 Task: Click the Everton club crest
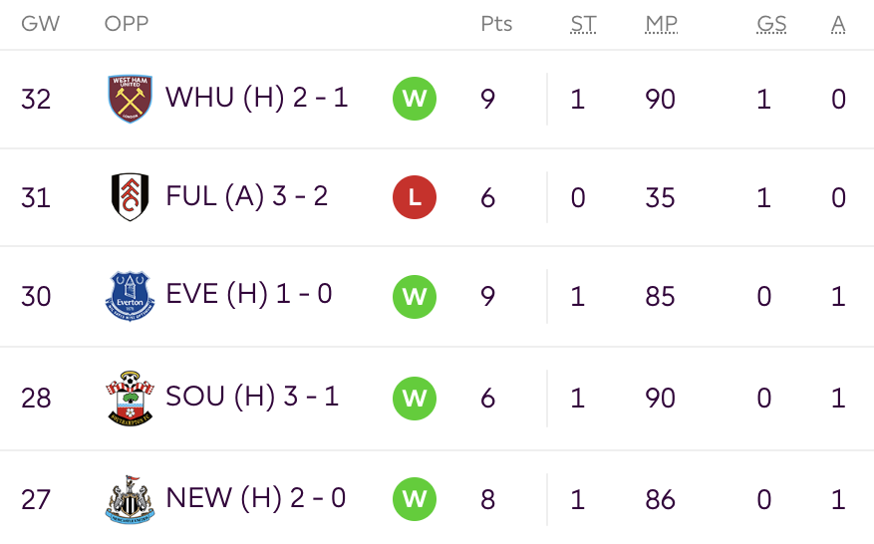coord(130,296)
